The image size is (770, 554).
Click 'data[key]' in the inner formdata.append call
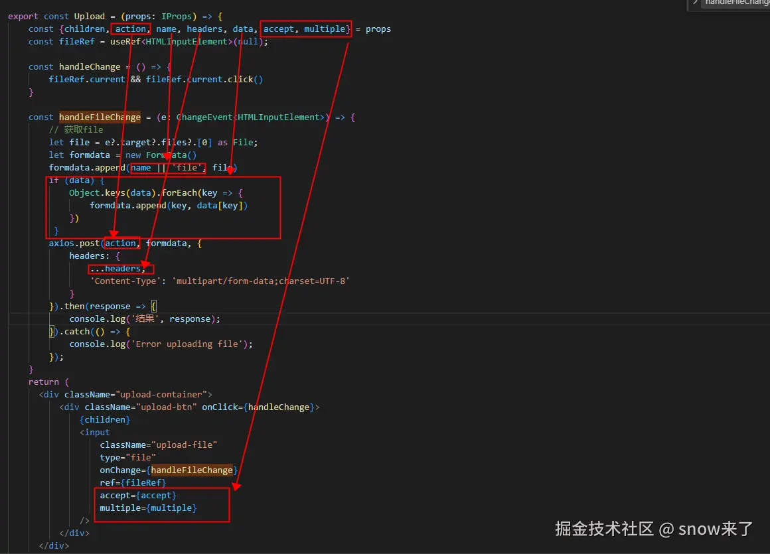(220, 206)
